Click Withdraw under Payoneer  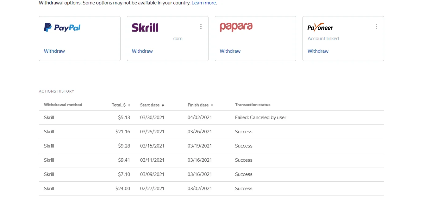[x=318, y=51]
